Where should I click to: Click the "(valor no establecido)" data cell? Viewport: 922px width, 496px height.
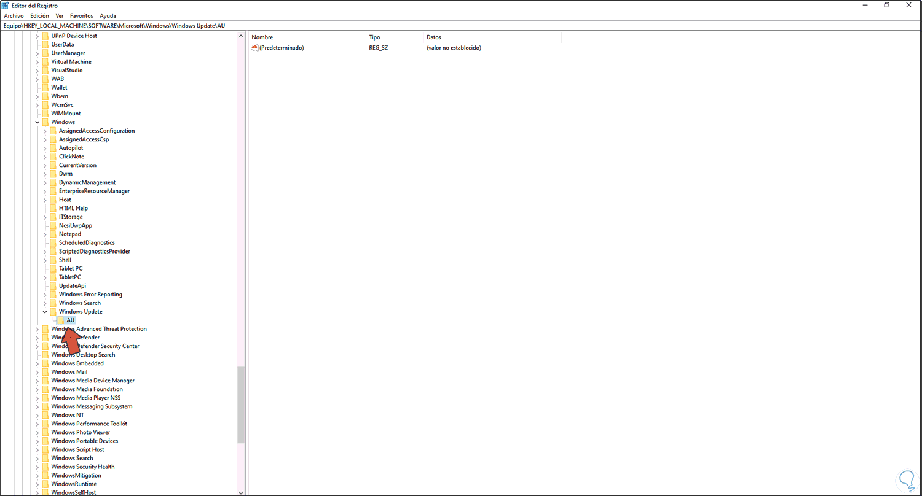click(x=454, y=47)
